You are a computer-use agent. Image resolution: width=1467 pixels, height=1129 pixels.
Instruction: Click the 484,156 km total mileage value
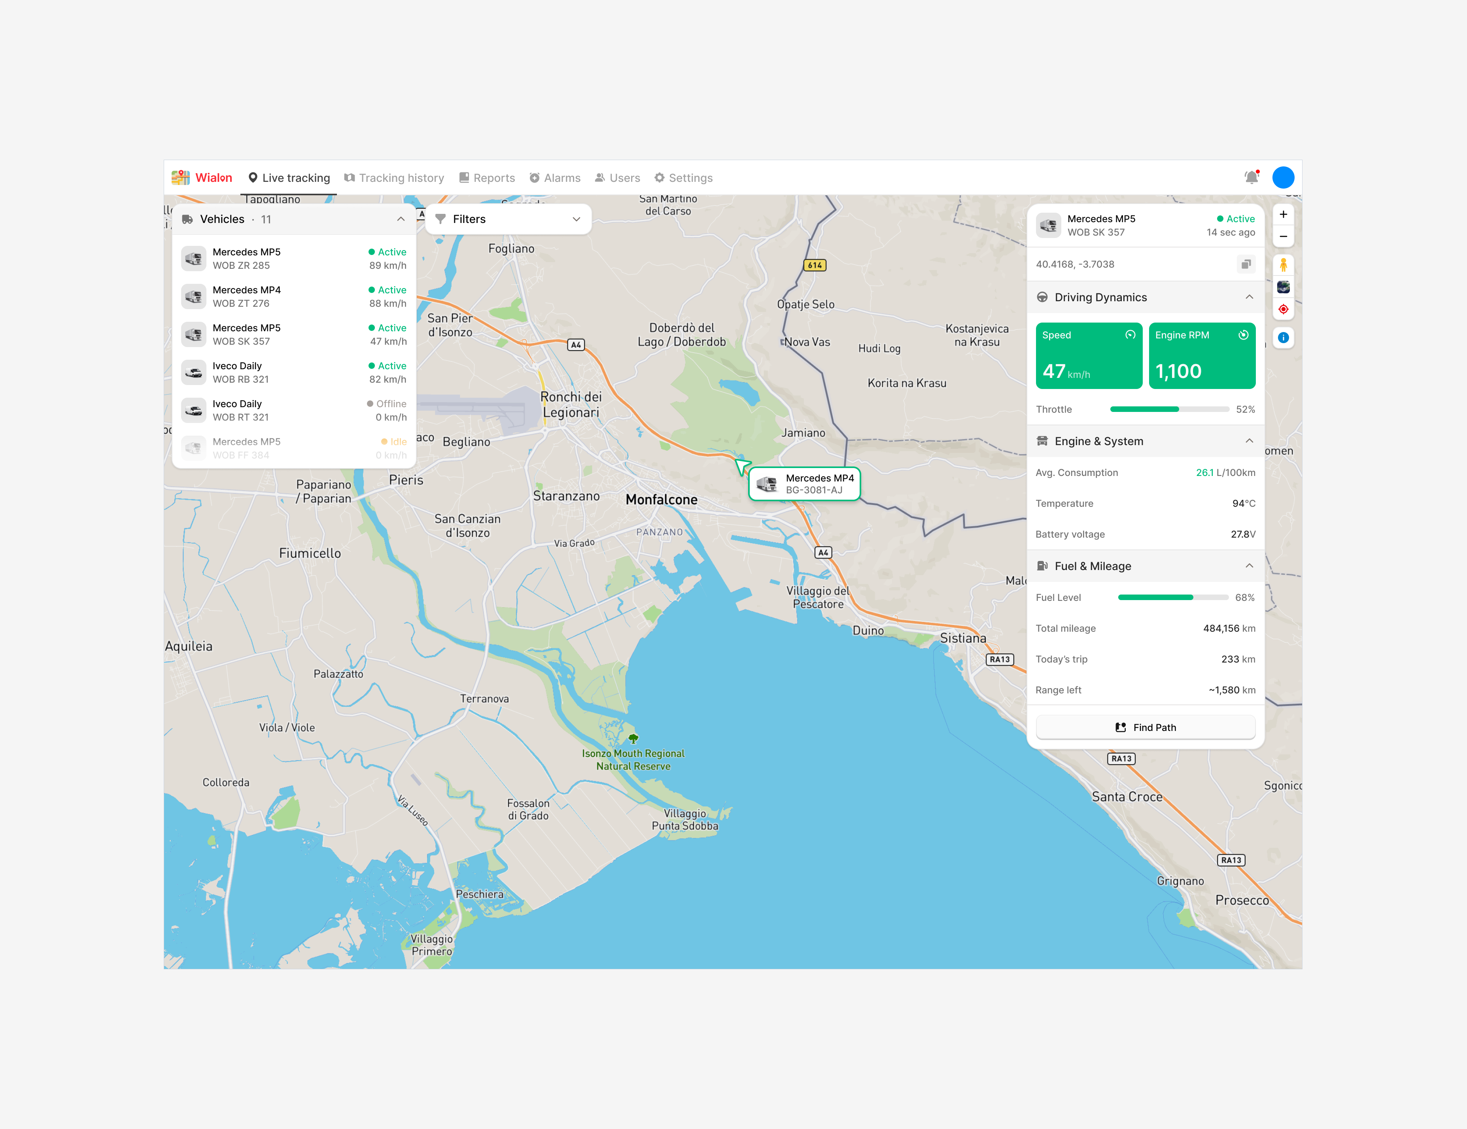[x=1229, y=628]
